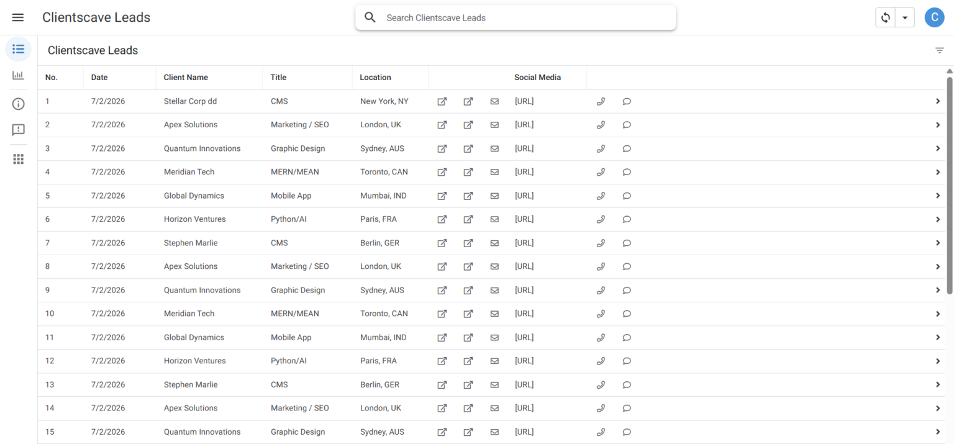Click the filter icon above the table
Screen dimensions: 954x444
pyautogui.click(x=939, y=50)
